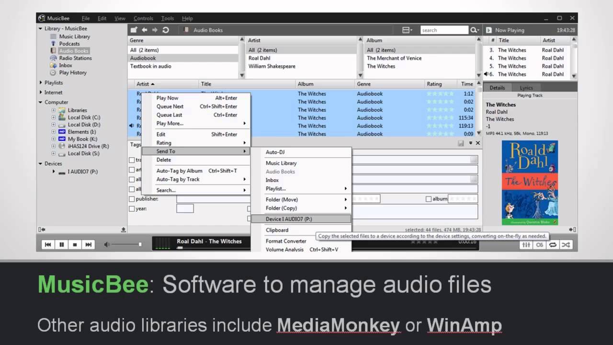Skip to the next track
Image resolution: width=613 pixels, height=345 pixels.
88,244
